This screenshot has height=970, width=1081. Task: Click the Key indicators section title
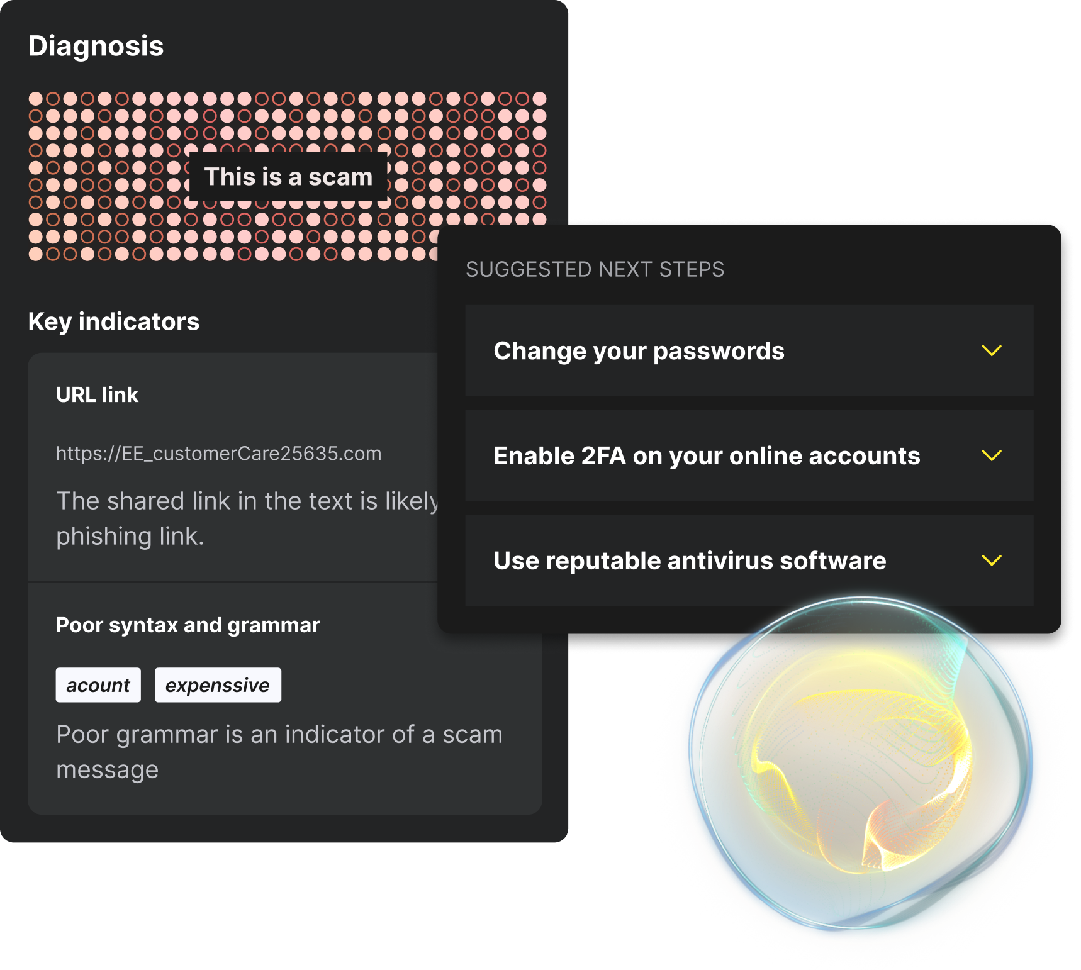pos(114,321)
